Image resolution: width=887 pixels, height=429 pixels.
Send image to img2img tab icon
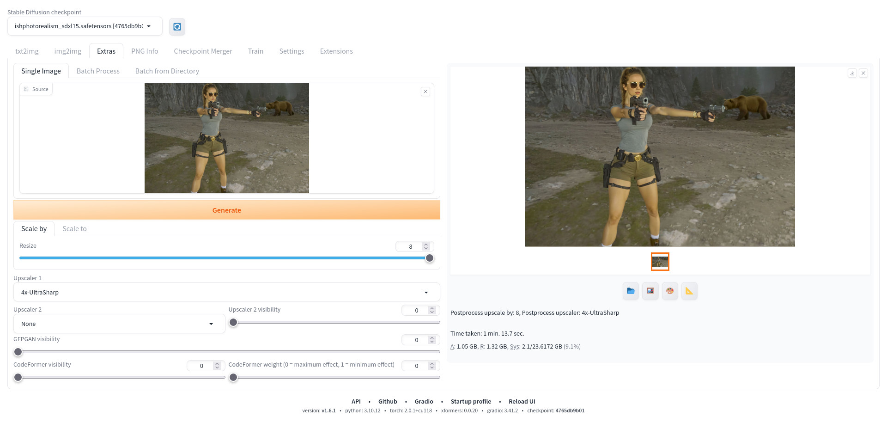[x=650, y=291]
